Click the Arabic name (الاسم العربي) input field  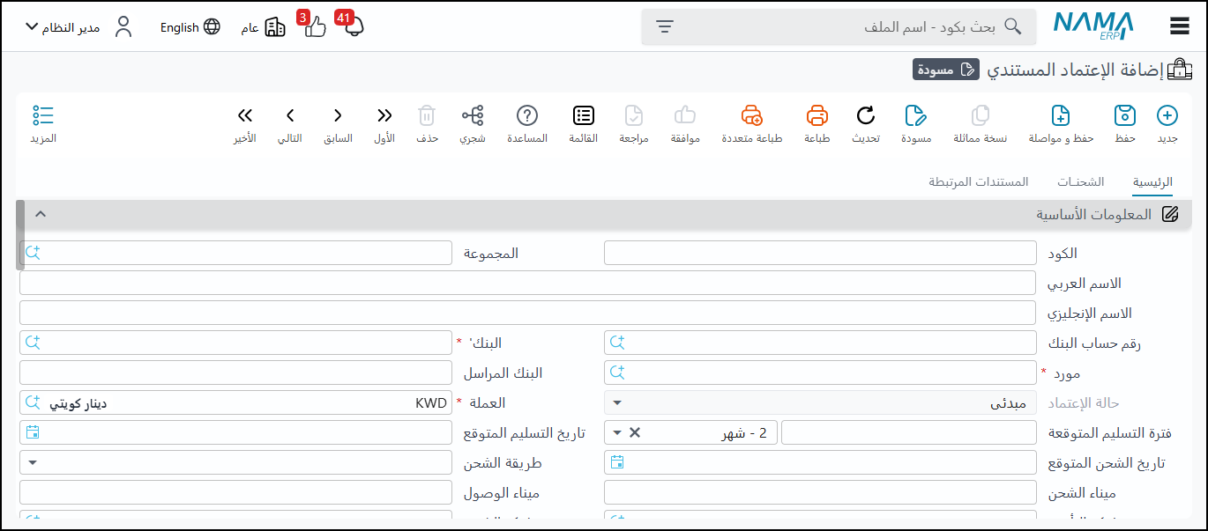[526, 283]
